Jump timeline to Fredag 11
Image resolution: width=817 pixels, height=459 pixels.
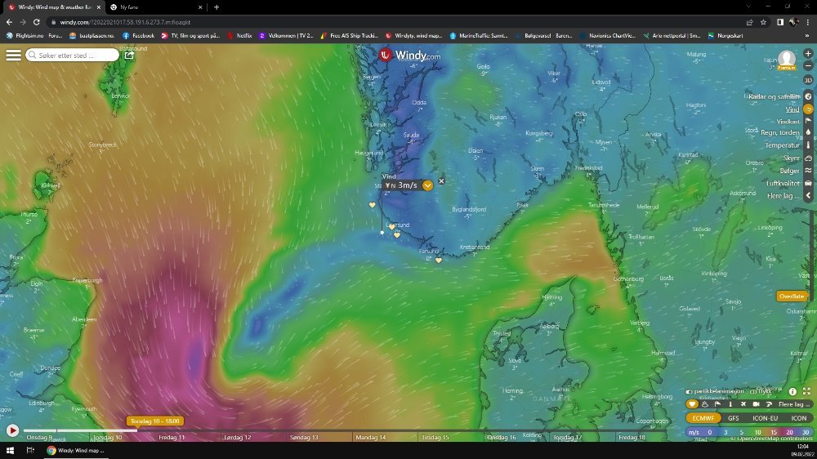point(172,437)
